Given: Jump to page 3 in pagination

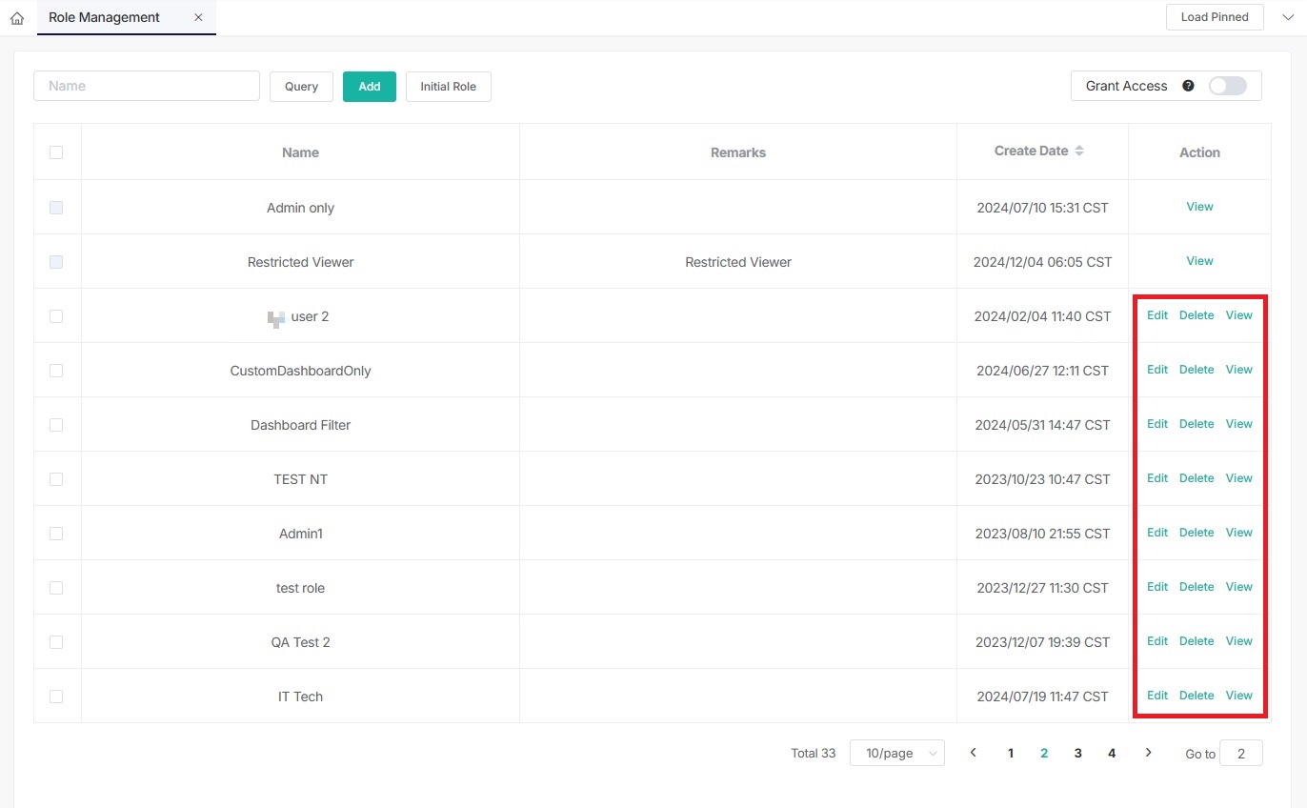Looking at the screenshot, I should (x=1077, y=753).
